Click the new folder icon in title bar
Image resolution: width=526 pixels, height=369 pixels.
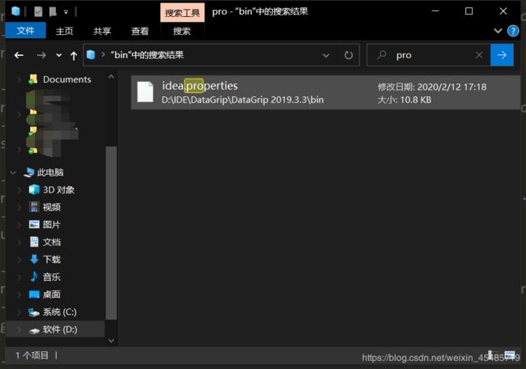pyautogui.click(x=53, y=12)
